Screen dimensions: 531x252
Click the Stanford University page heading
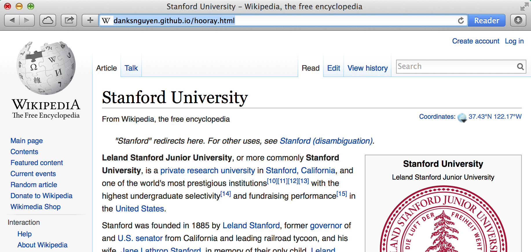click(x=175, y=97)
